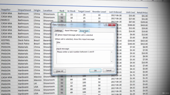Click the Target Level column header
The image size is (170, 95).
(84, 11)
